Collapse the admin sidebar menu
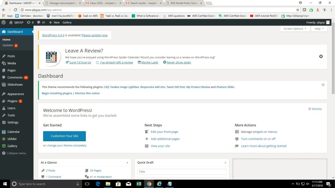 (x=14, y=153)
